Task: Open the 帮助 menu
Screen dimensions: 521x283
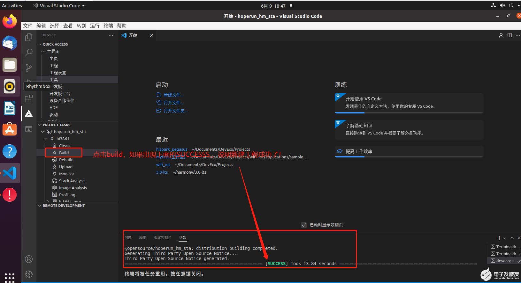Action: (x=122, y=26)
